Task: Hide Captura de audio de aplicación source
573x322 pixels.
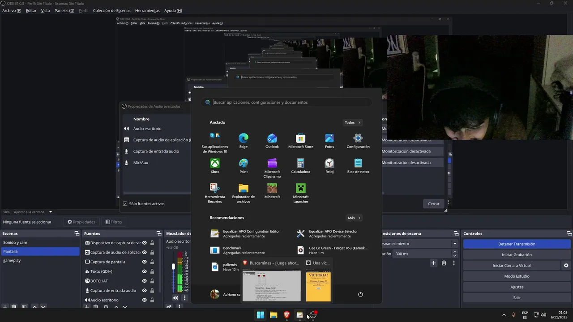Action: point(145,252)
